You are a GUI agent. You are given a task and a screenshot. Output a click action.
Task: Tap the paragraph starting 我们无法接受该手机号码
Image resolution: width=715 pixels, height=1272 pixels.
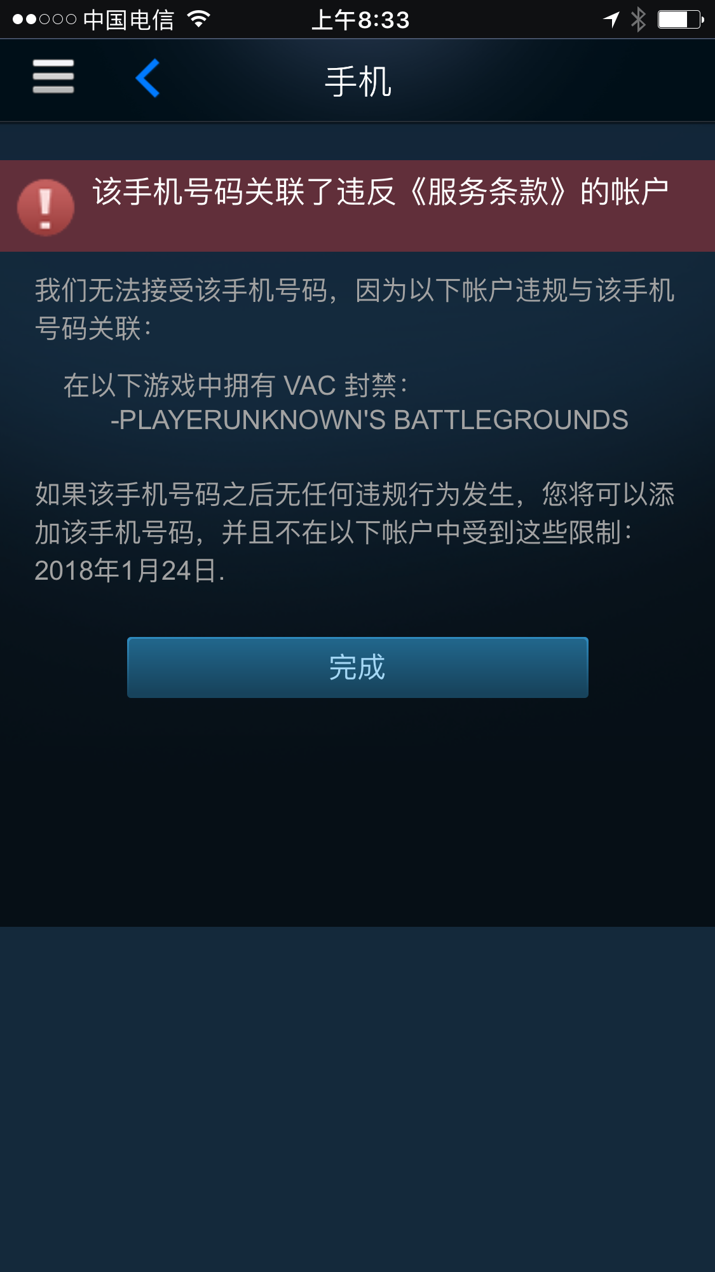point(355,310)
